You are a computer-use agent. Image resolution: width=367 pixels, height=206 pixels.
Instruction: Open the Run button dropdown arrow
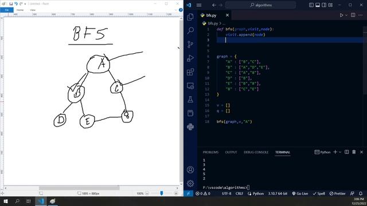click(346, 15)
